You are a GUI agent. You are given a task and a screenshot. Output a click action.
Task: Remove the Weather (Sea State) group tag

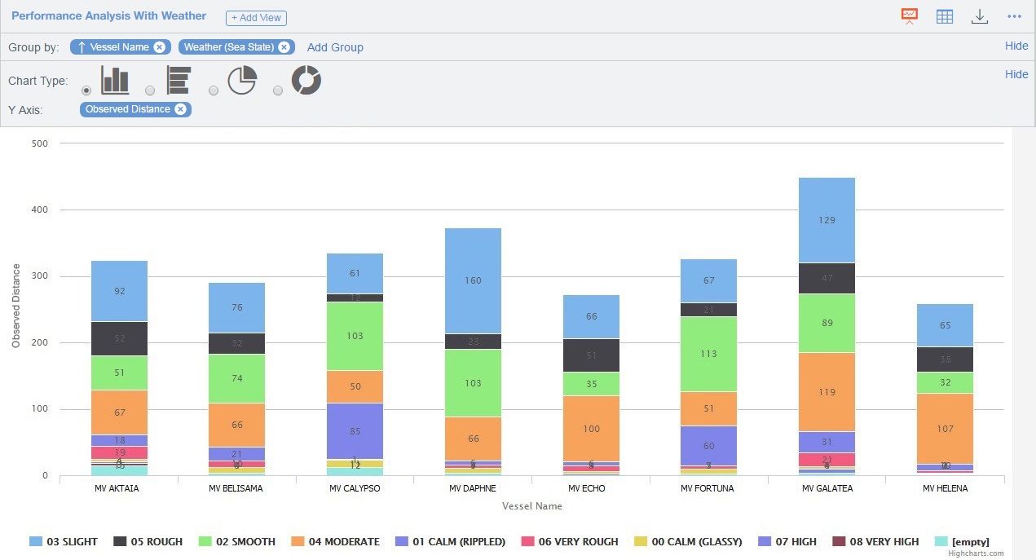coord(284,47)
